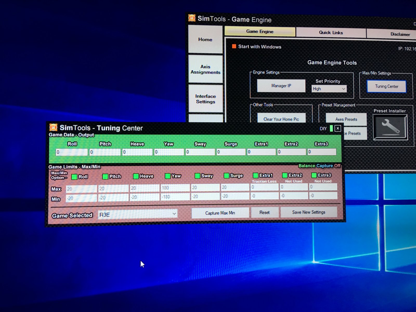416x312 pixels.
Task: Open the Tuning Center button in Game Engine
Action: pyautogui.click(x=387, y=86)
